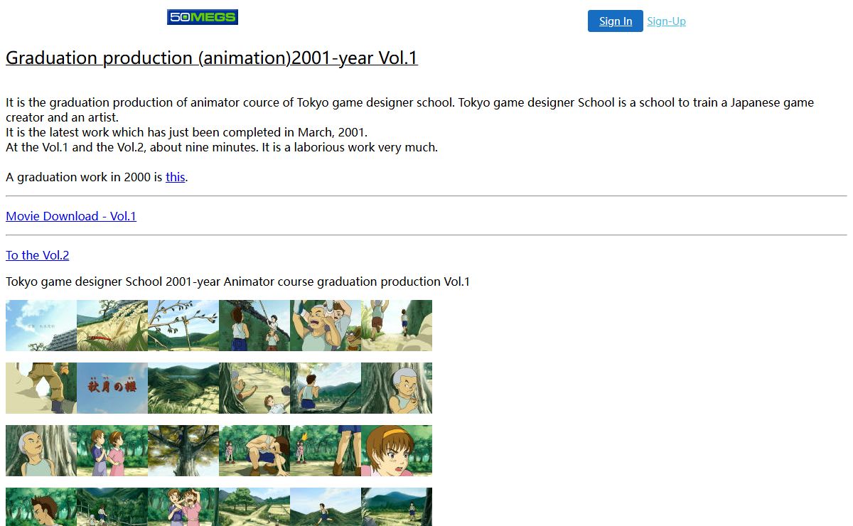The width and height of the screenshot is (853, 526).
Task: Go to the 'To the Vol.2' link
Action: pos(38,255)
